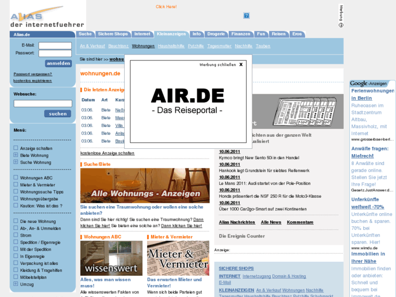396x297 pixels.
Task: Open the Internetzugang footer link
Action: [x=257, y=276]
